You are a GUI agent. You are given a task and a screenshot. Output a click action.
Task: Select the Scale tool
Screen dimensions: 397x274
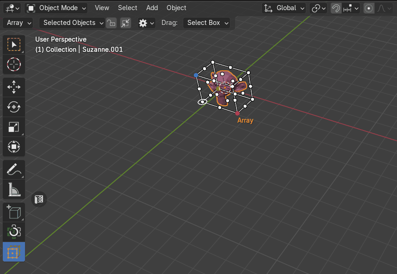pyautogui.click(x=14, y=127)
